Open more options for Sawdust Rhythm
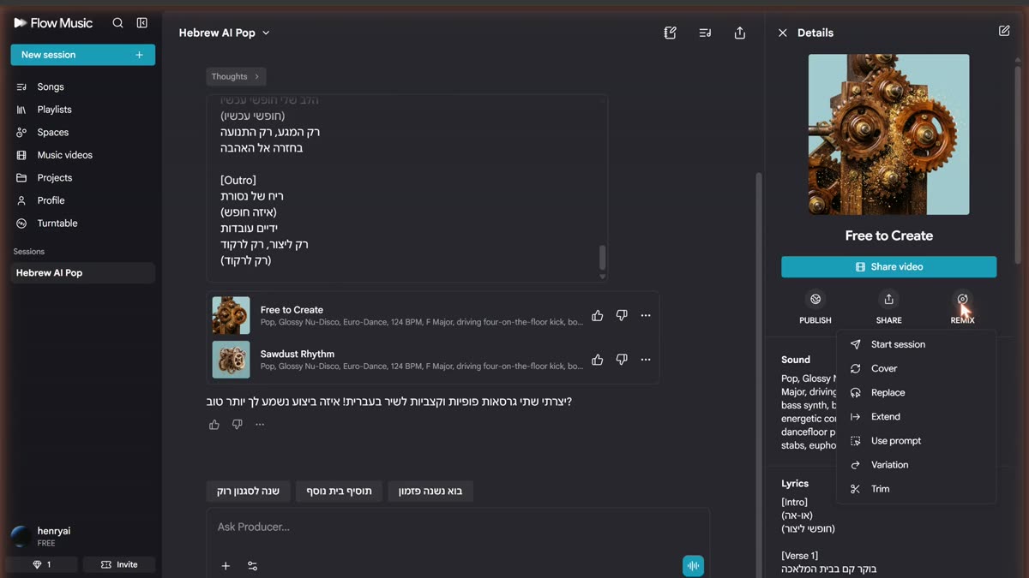Image resolution: width=1029 pixels, height=578 pixels. click(x=646, y=360)
